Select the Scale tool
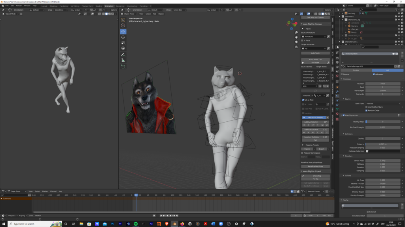The width and height of the screenshot is (405, 227). [123, 43]
